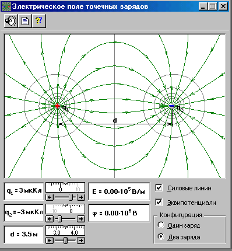
Task: Maximize the window
Action: [x=213, y=7]
